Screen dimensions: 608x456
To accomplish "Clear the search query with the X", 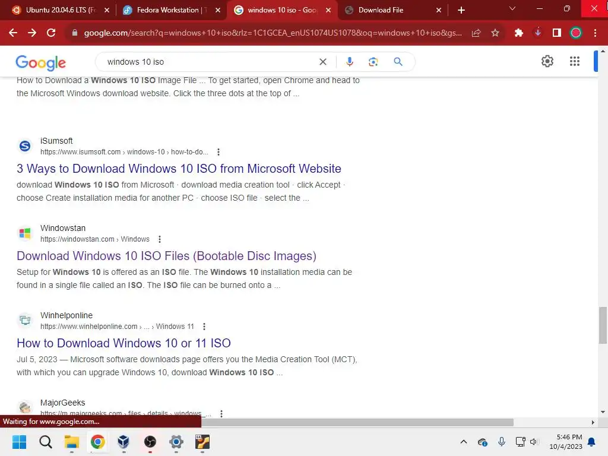I will click(322, 62).
